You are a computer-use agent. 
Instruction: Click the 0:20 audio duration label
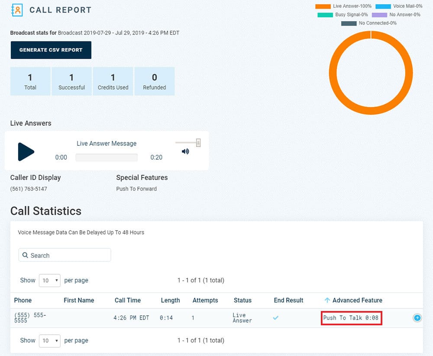tap(156, 157)
